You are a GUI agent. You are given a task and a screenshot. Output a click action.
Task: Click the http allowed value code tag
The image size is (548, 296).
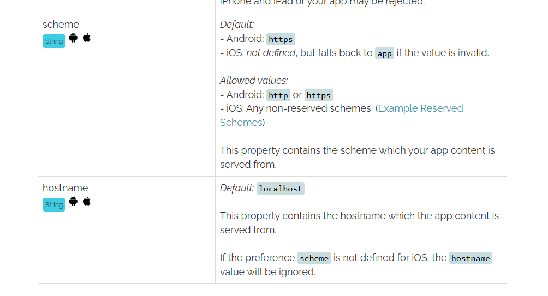pos(278,95)
